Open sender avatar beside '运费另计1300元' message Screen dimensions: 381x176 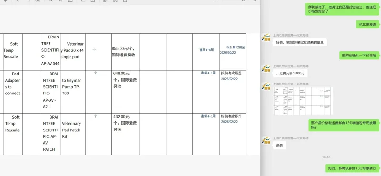tap(266, 68)
